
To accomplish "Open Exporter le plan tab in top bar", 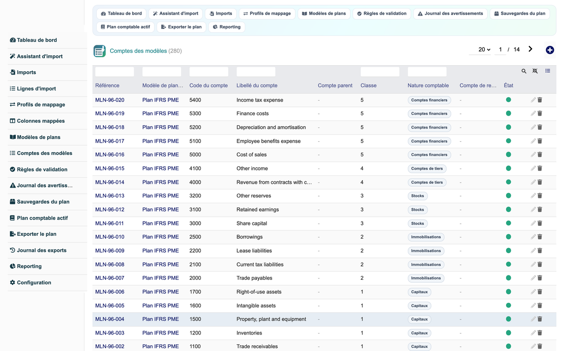I will pyautogui.click(x=181, y=27).
